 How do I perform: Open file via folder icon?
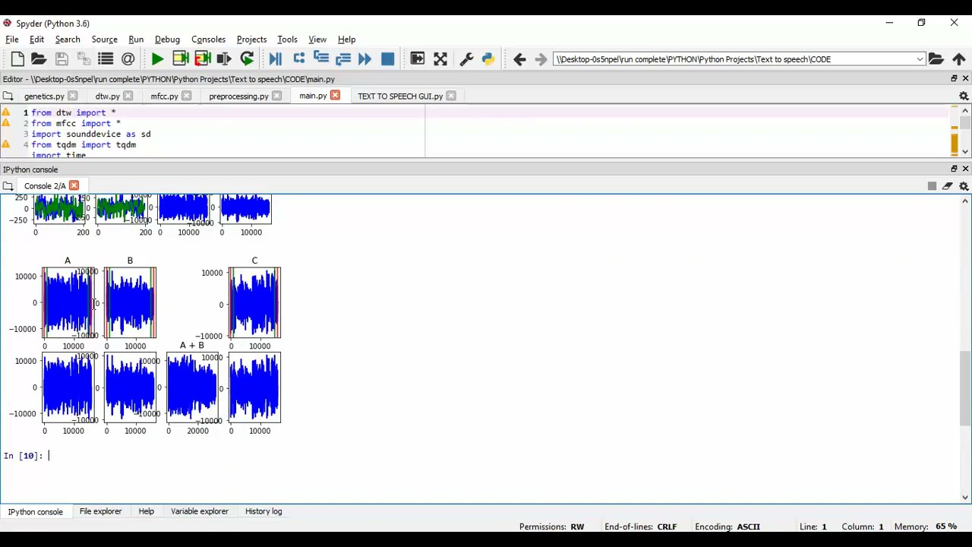39,59
